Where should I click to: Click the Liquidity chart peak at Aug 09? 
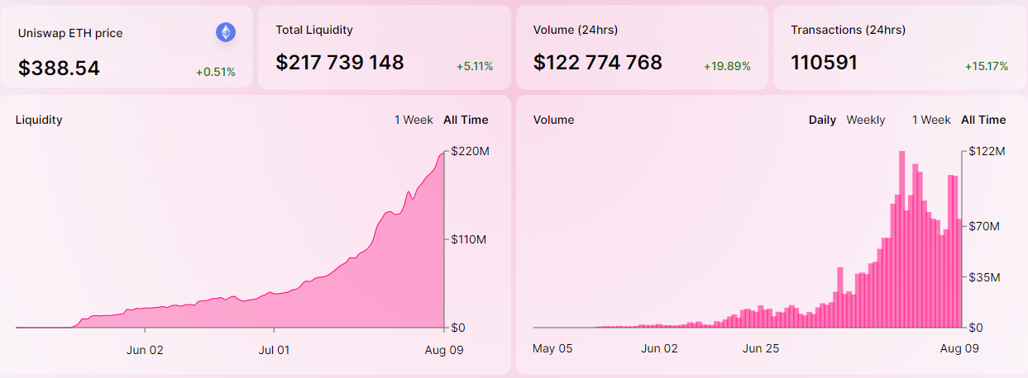442,154
